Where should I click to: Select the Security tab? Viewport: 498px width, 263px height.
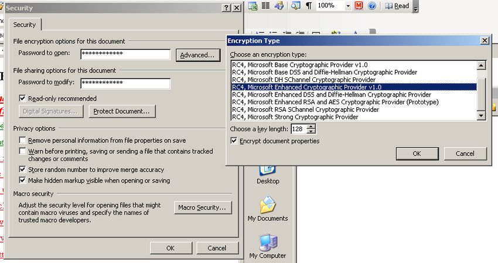point(25,25)
